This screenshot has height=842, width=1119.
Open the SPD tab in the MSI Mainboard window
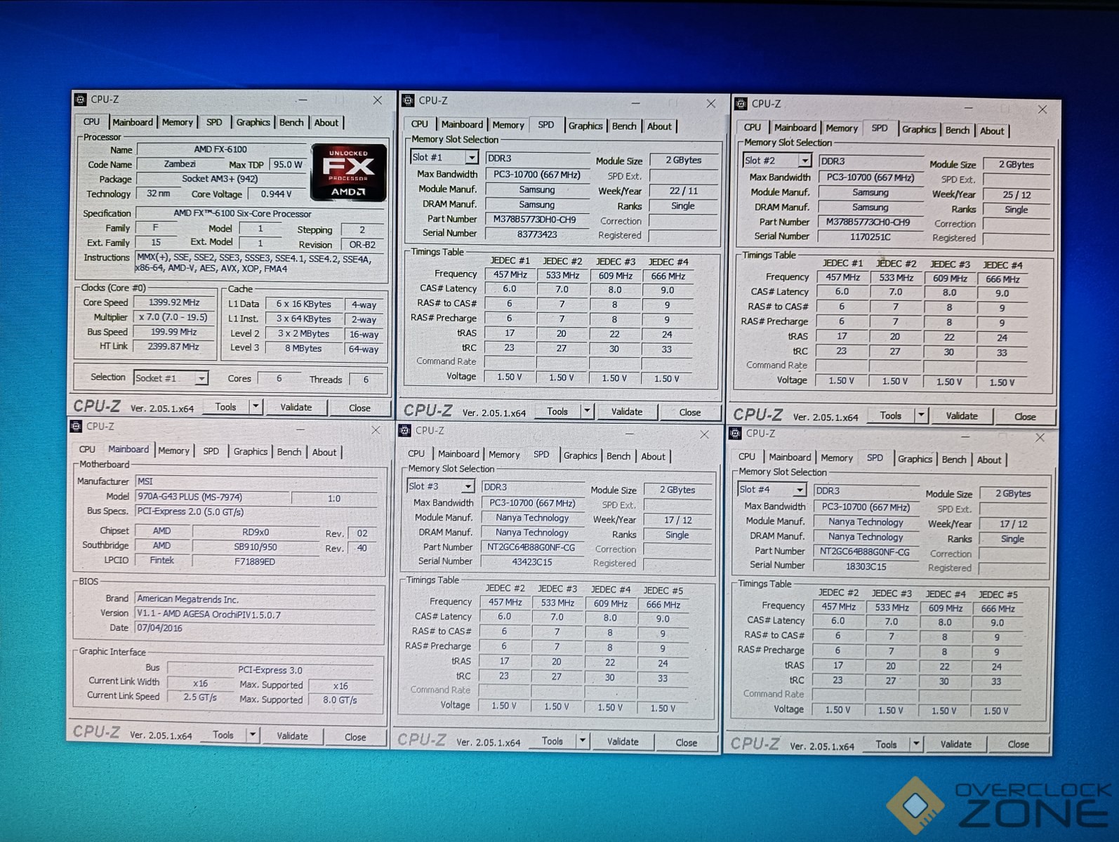click(211, 451)
